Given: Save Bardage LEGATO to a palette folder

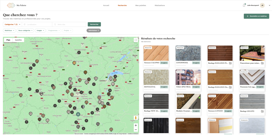Looking at the screenshot, I should pyautogui.click(x=262, y=111).
